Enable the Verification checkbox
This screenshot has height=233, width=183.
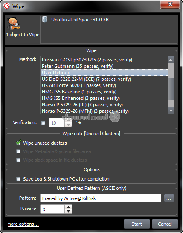tap(43, 123)
